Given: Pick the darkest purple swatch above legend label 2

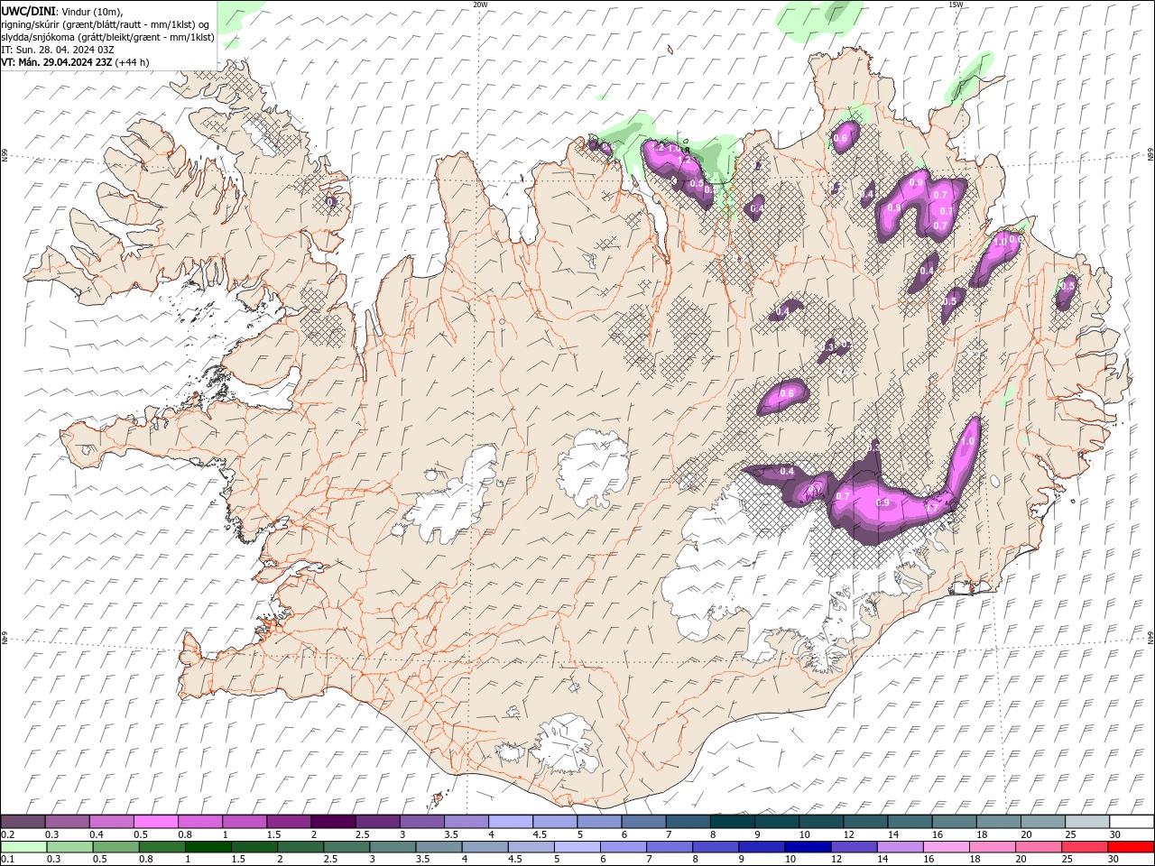Looking at the screenshot, I should click(x=333, y=822).
